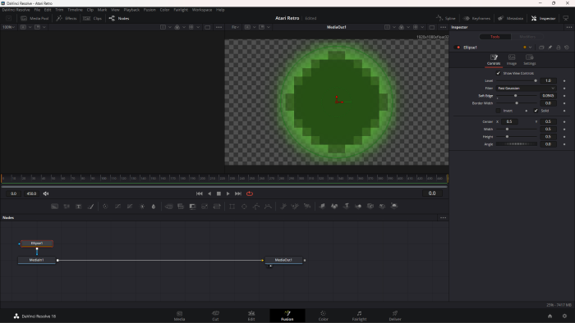This screenshot has height=323, width=575.
Task: Play forward in the transport controls
Action: [x=228, y=193]
